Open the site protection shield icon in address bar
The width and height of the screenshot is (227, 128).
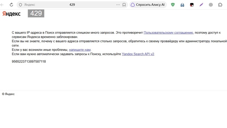(x=20, y=5)
